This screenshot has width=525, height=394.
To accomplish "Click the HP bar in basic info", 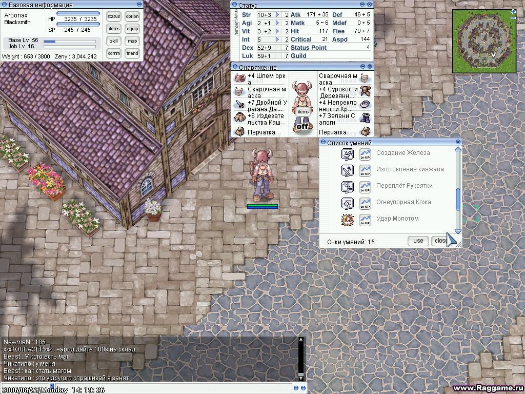I will [78, 13].
